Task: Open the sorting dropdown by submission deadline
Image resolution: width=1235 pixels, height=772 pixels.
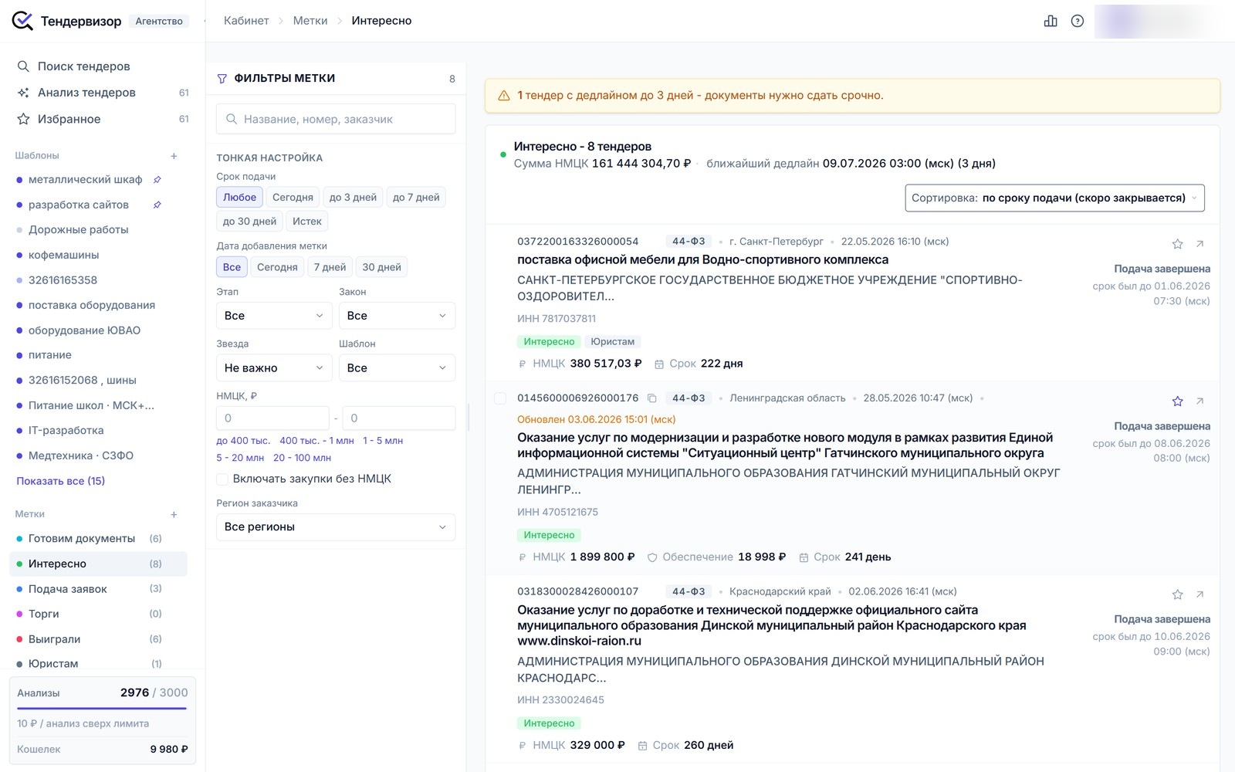Action: coord(1054,198)
